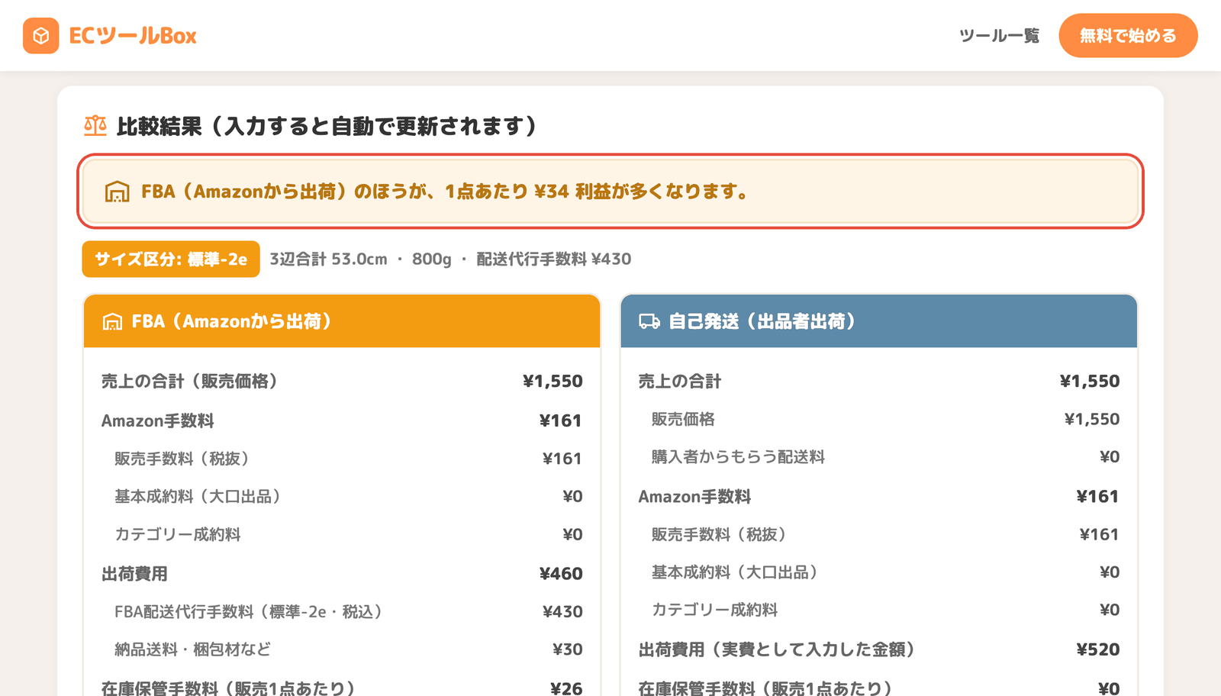The image size is (1221, 696).
Task: Click the ECツールBox cube logo icon
Action: 41,36
